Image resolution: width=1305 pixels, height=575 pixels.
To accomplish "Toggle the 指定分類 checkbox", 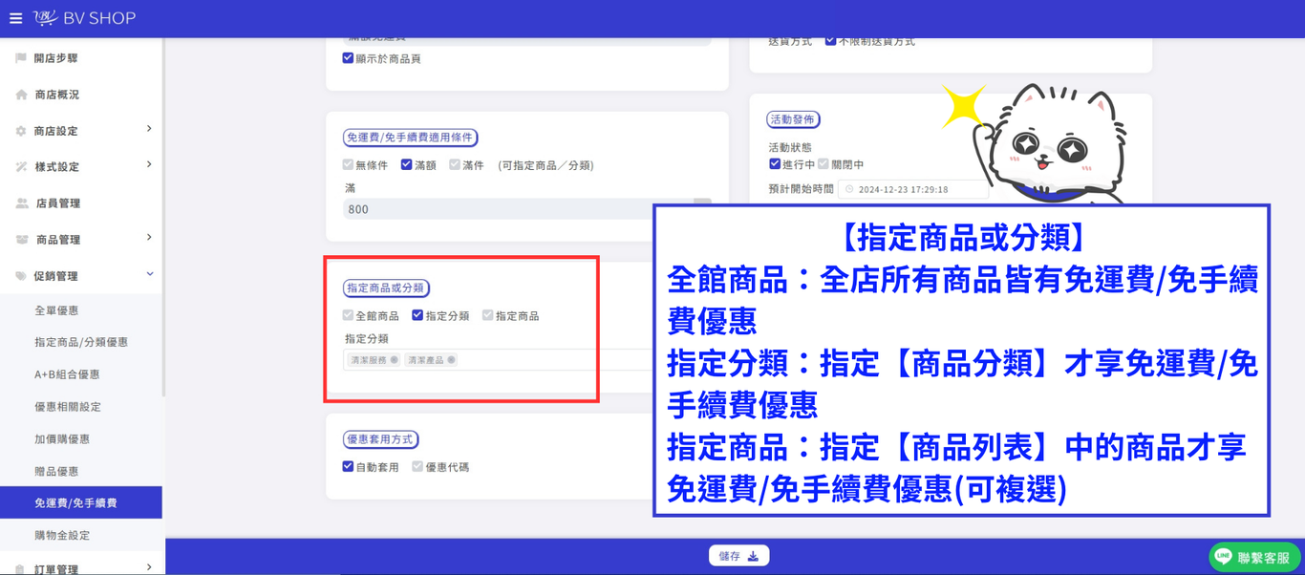I will [x=417, y=315].
